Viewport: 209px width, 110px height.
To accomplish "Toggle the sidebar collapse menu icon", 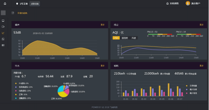I will coord(13,13).
